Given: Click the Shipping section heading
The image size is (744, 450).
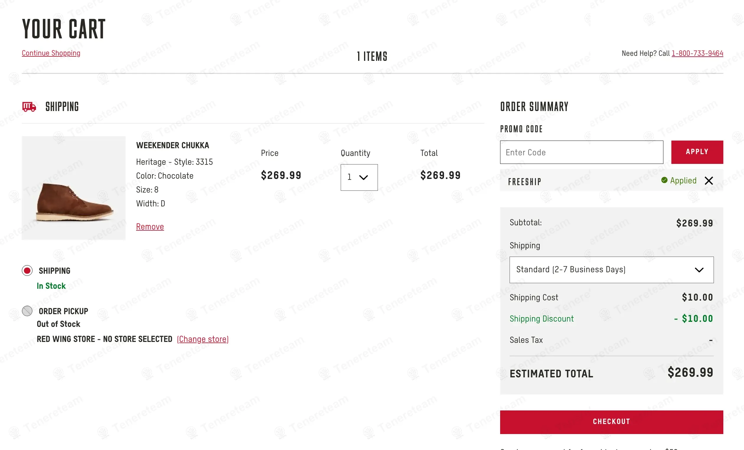Looking at the screenshot, I should pos(62,107).
